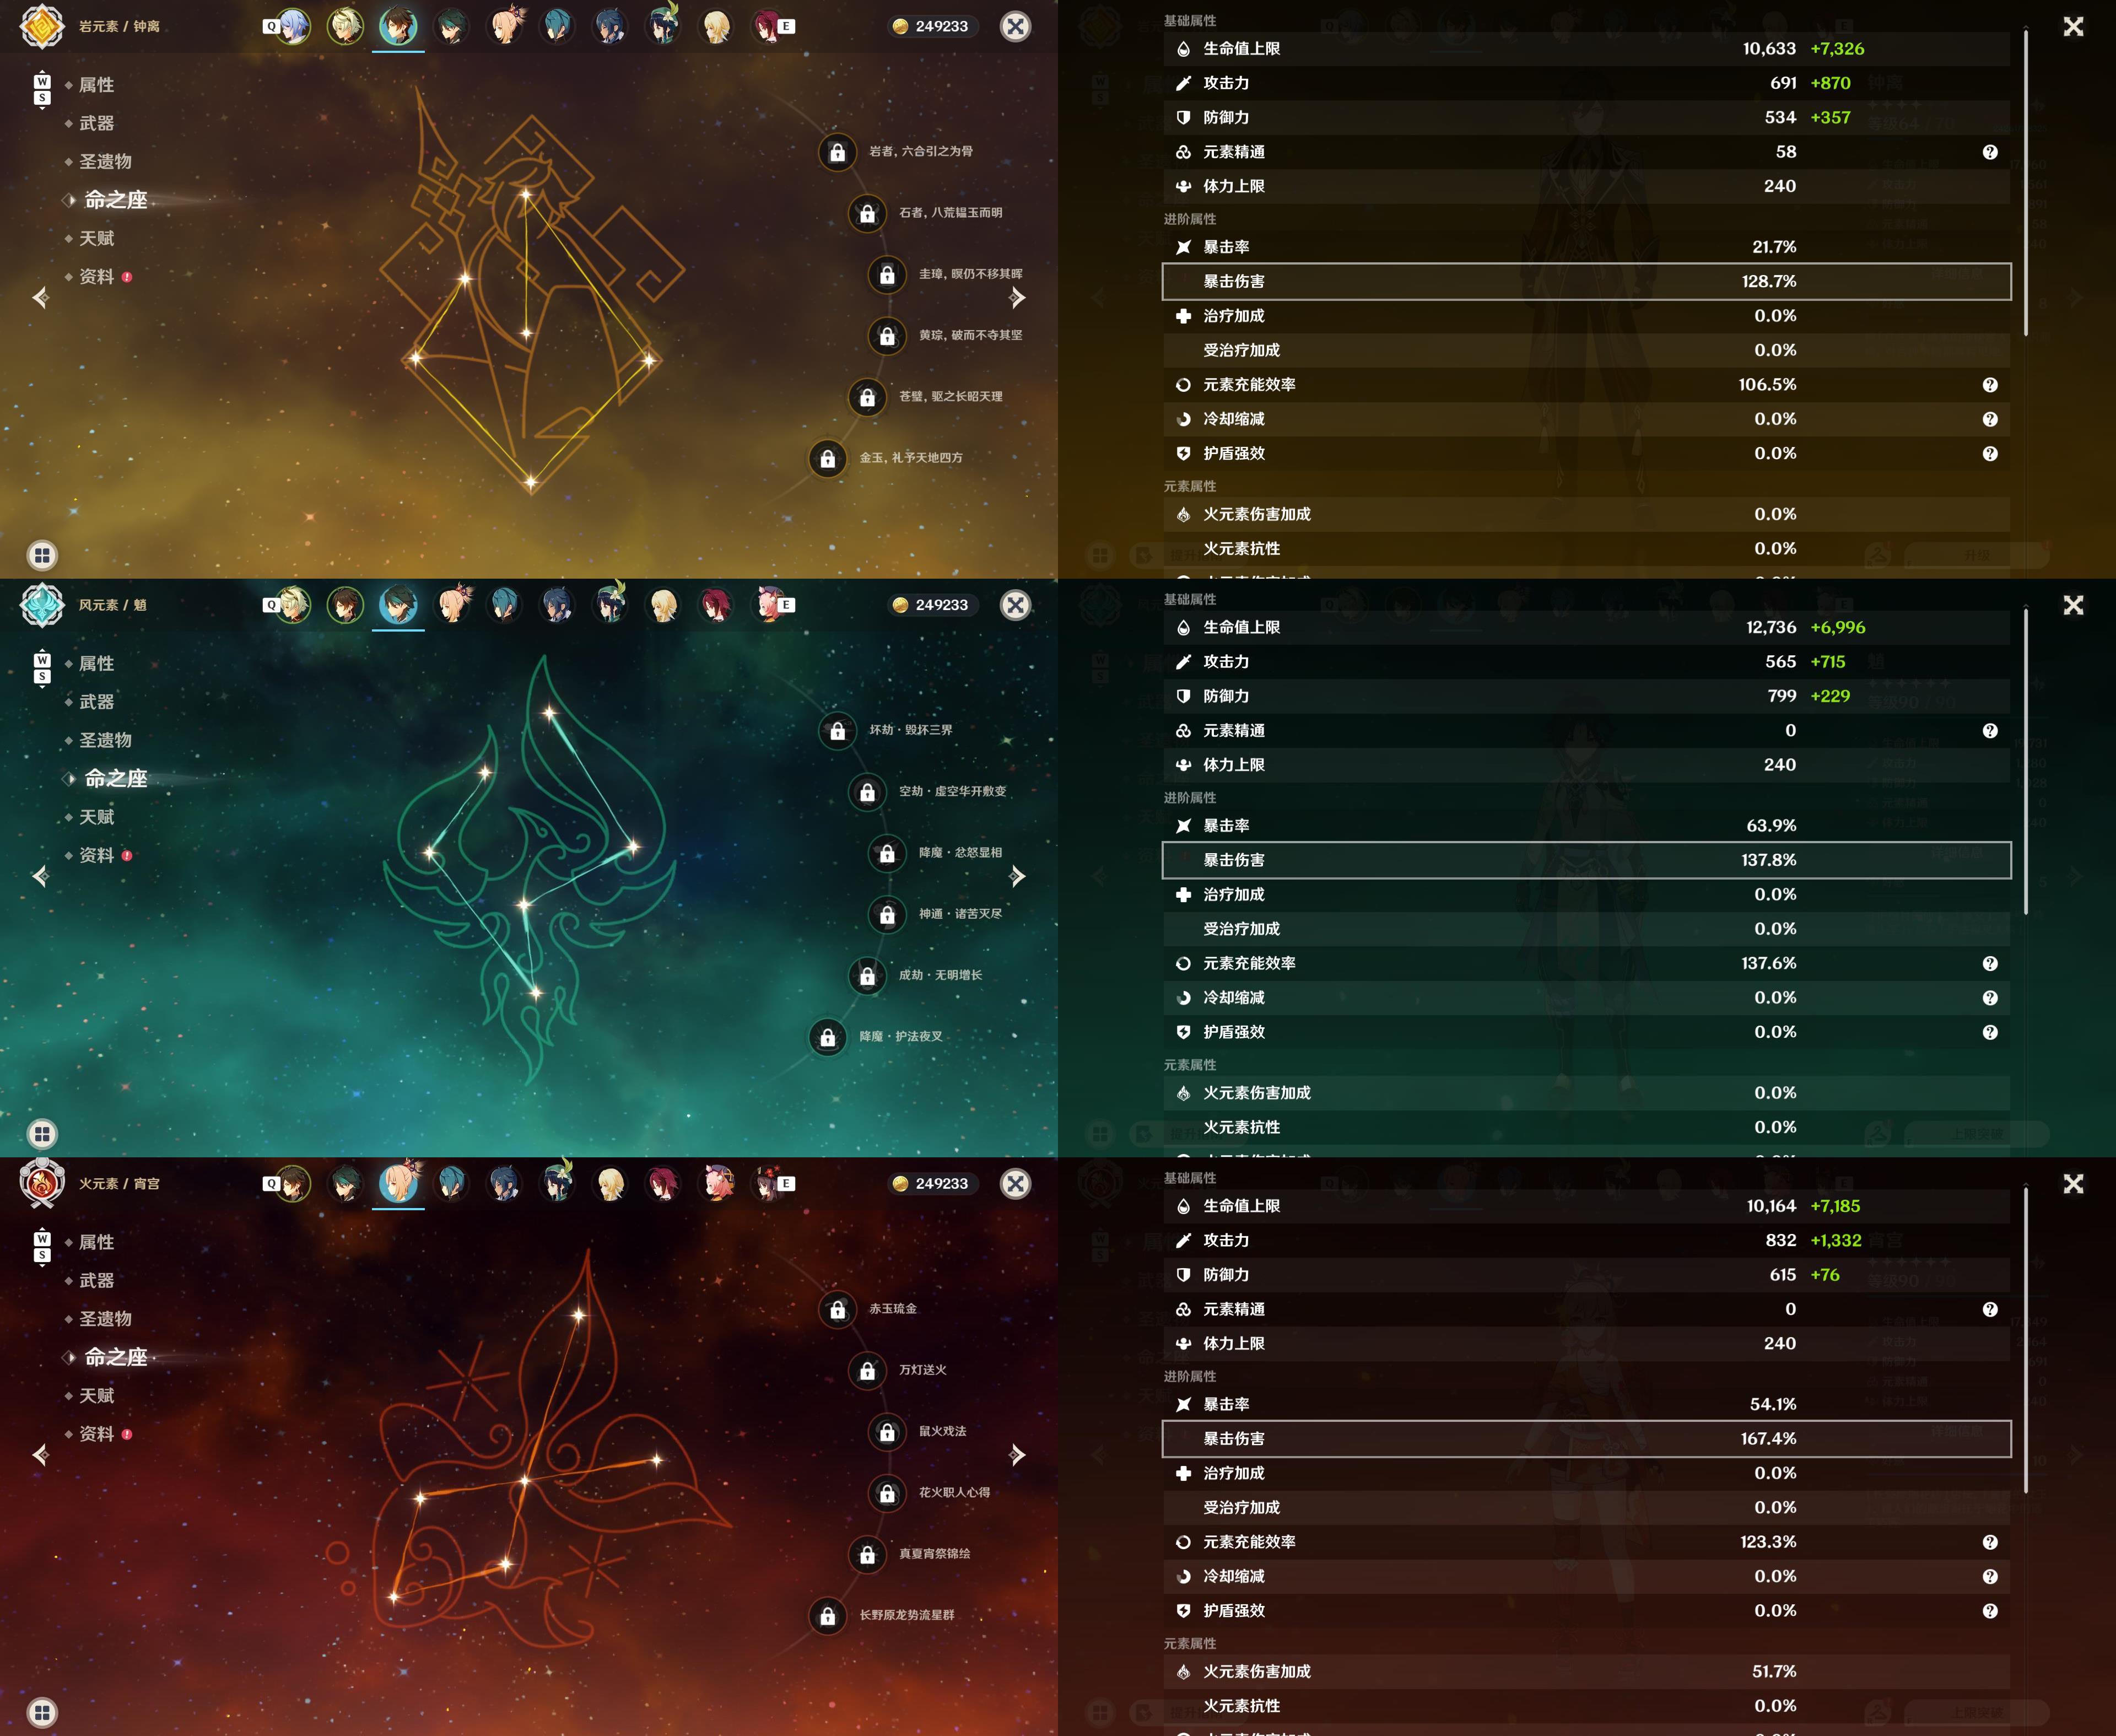This screenshot has height=1736, width=2116.
Task: Close Xiao's constellation screen
Action: tap(1015, 605)
